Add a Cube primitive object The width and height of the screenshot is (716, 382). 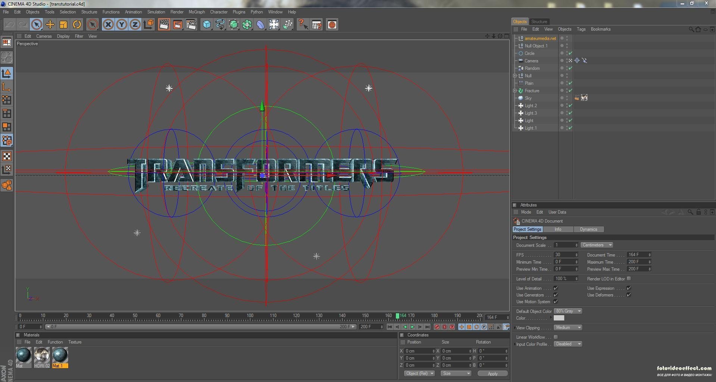207,25
